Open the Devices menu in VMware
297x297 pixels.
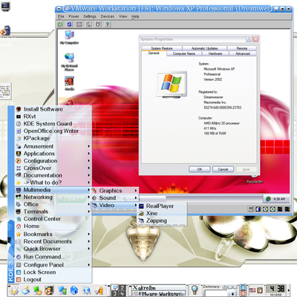point(108,16)
